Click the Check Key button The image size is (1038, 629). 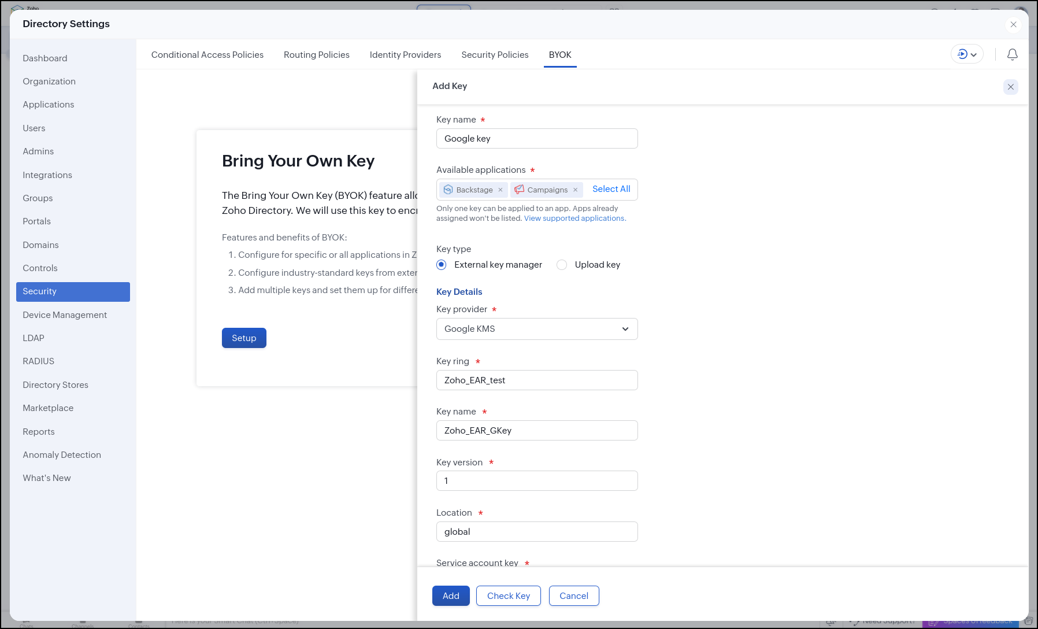(x=509, y=596)
